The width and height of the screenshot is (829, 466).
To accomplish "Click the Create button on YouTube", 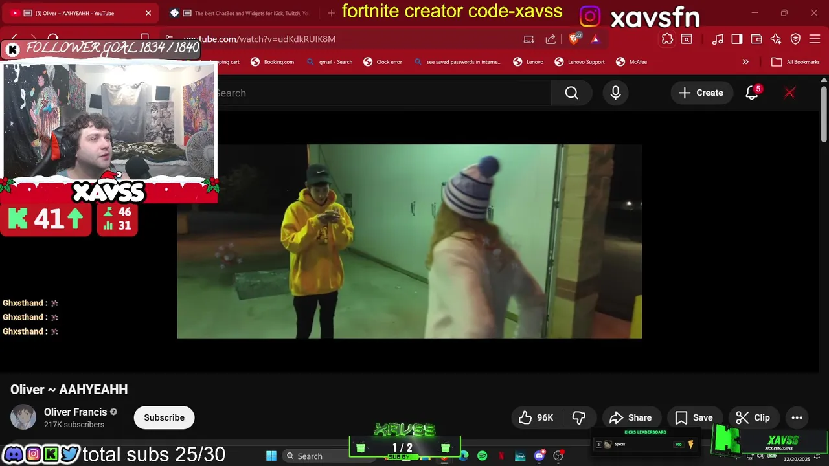I will (x=701, y=93).
